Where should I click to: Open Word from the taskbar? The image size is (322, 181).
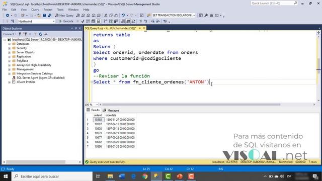pos(122,176)
